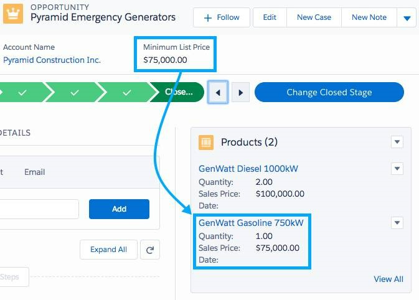419x300 pixels.
Task: Switch to the Email tab
Action: (x=34, y=172)
